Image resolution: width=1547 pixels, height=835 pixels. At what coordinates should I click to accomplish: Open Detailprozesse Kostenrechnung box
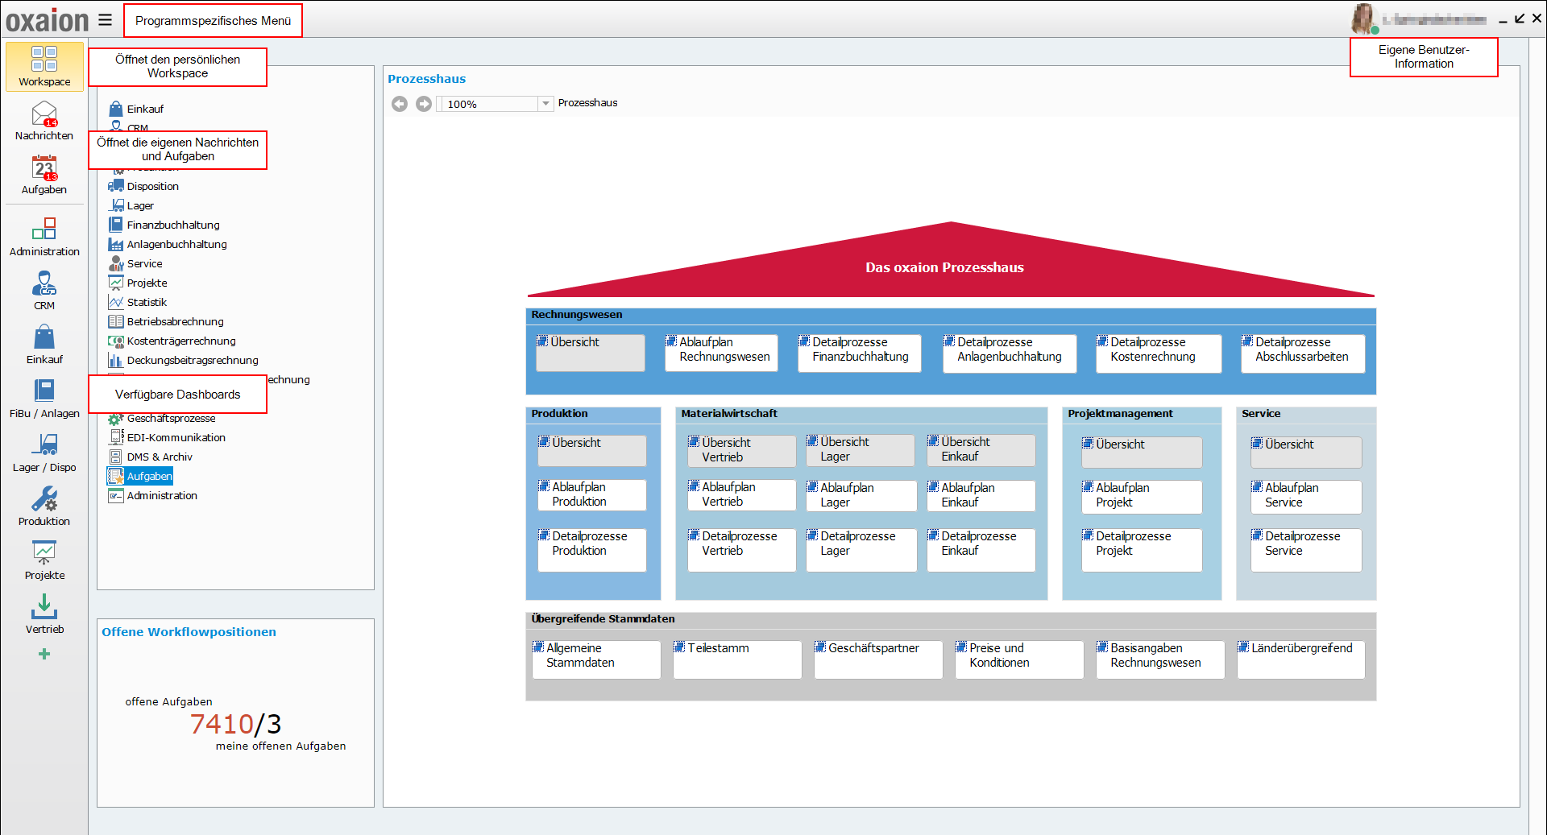pos(1159,353)
